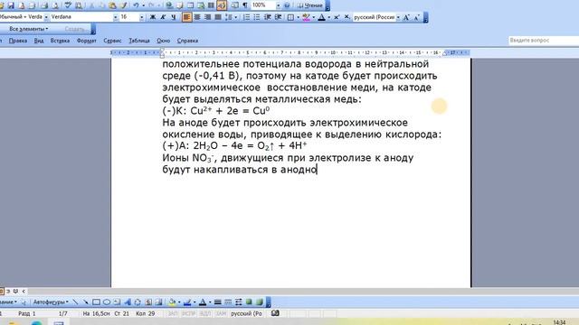The height and width of the screenshot is (325, 579).
Task: Open the Все элементы dropdown
Action: (x=29, y=28)
